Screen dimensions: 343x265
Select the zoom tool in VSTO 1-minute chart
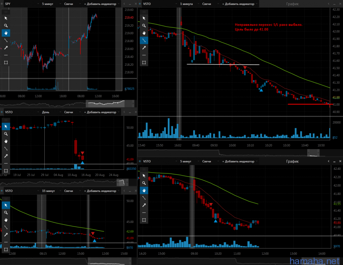tap(144, 26)
